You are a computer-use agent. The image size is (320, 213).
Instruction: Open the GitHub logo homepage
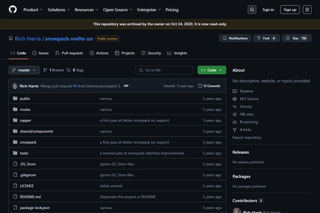tap(13, 10)
